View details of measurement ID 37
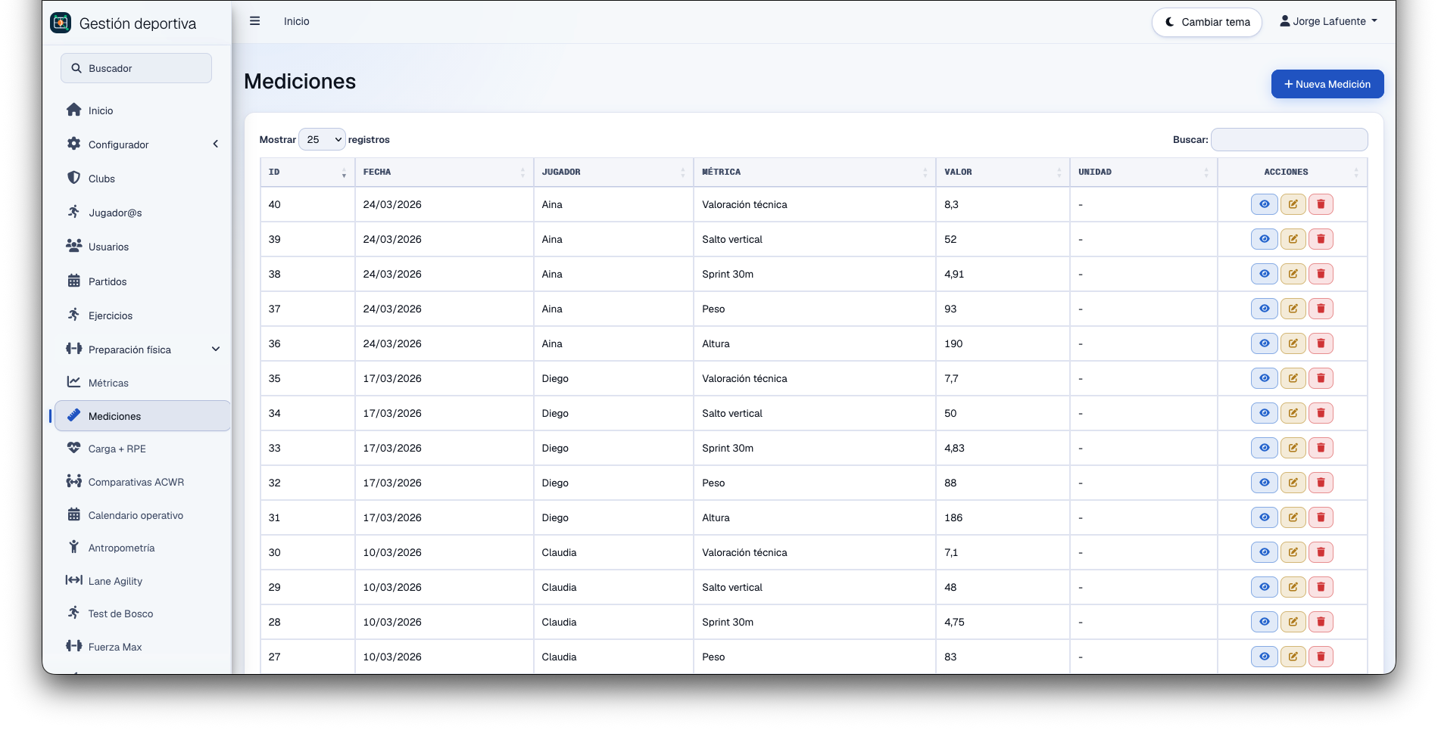Screen dimensions: 1438x730 click(x=1265, y=309)
